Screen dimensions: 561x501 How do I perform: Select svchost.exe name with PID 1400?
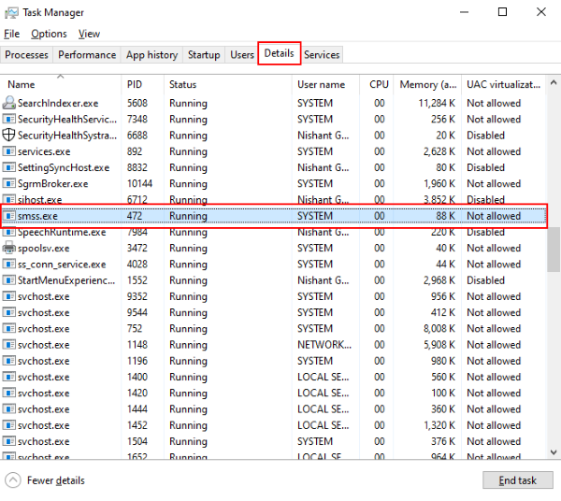tap(44, 377)
